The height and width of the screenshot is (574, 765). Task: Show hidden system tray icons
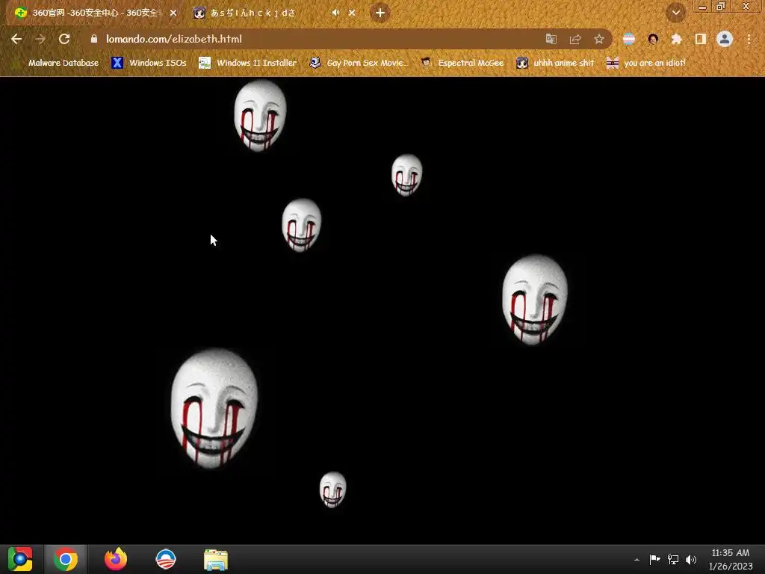637,560
